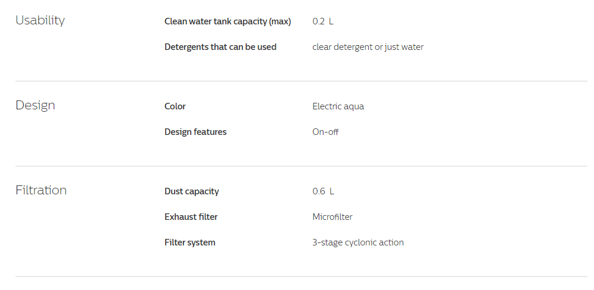The image size is (594, 290).
Task: Select the Dust capacity label
Action: (x=192, y=191)
